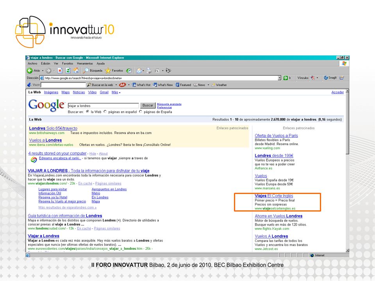
Task: Open the dropdown arrow after Ask logo
Action: [x=129, y=85]
